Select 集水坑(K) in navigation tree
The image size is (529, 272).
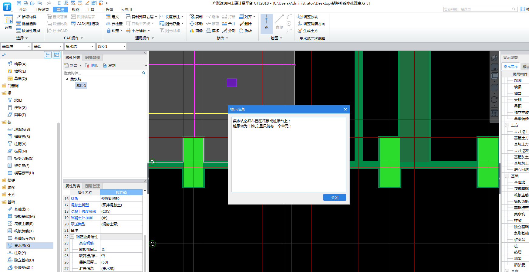pyautogui.click(x=30, y=246)
